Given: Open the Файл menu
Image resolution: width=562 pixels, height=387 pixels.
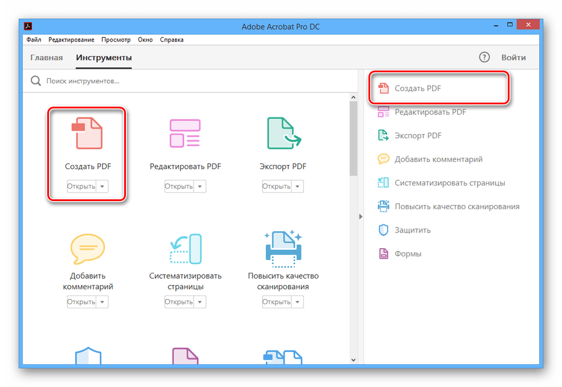Looking at the screenshot, I should [x=33, y=40].
